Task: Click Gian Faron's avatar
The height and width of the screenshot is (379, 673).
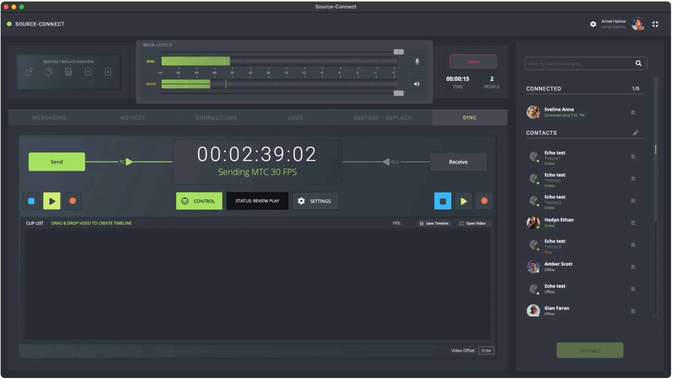Action: pos(533,311)
